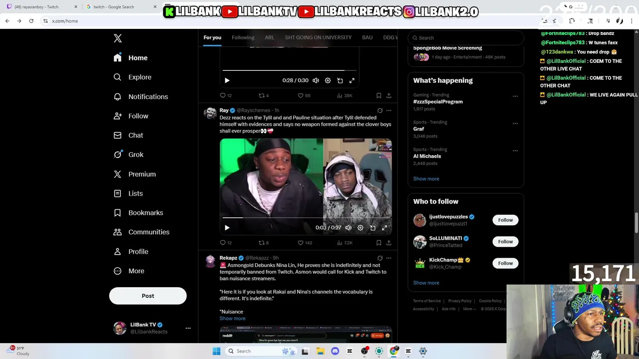Open settings on Dezz reaction video
The width and height of the screenshot is (639, 359).
360,228
